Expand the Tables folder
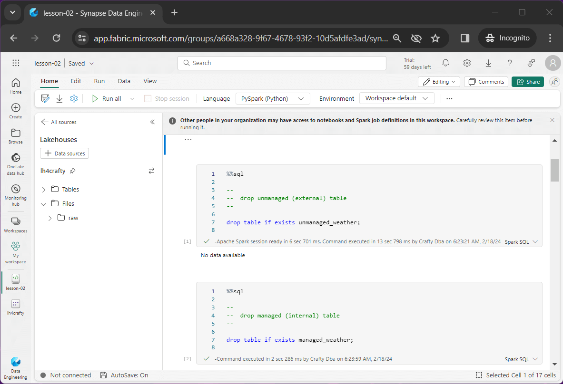This screenshot has width=563, height=384. click(44, 190)
